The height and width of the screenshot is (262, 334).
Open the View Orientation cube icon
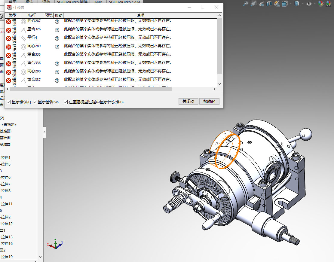click(x=285, y=3)
